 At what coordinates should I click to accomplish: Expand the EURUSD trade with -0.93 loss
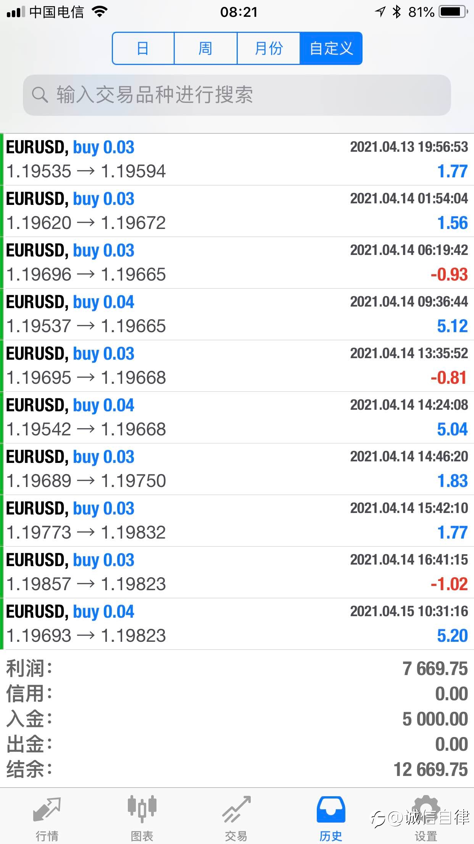(237, 263)
